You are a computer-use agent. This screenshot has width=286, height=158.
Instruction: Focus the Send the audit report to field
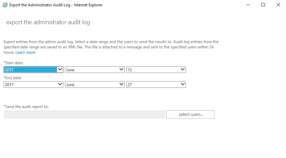(x=85, y=115)
